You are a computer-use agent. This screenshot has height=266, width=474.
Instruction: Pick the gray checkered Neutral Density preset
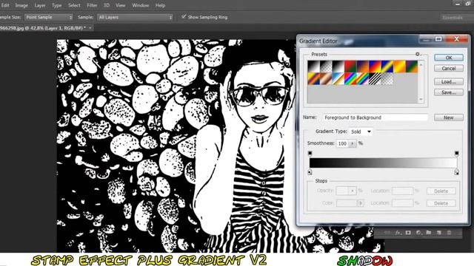pyautogui.click(x=387, y=79)
